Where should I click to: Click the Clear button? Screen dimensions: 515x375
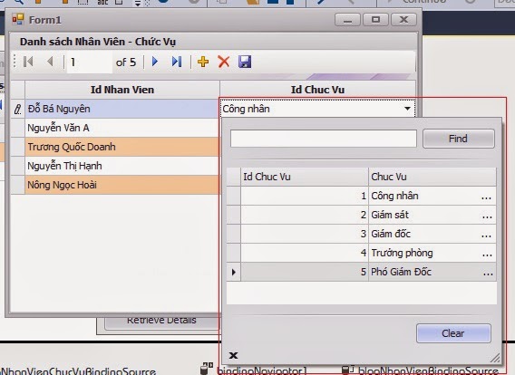(453, 333)
